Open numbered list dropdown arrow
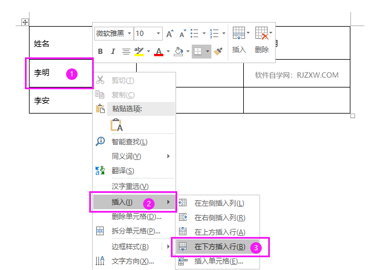The height and width of the screenshot is (270, 384). point(224,34)
